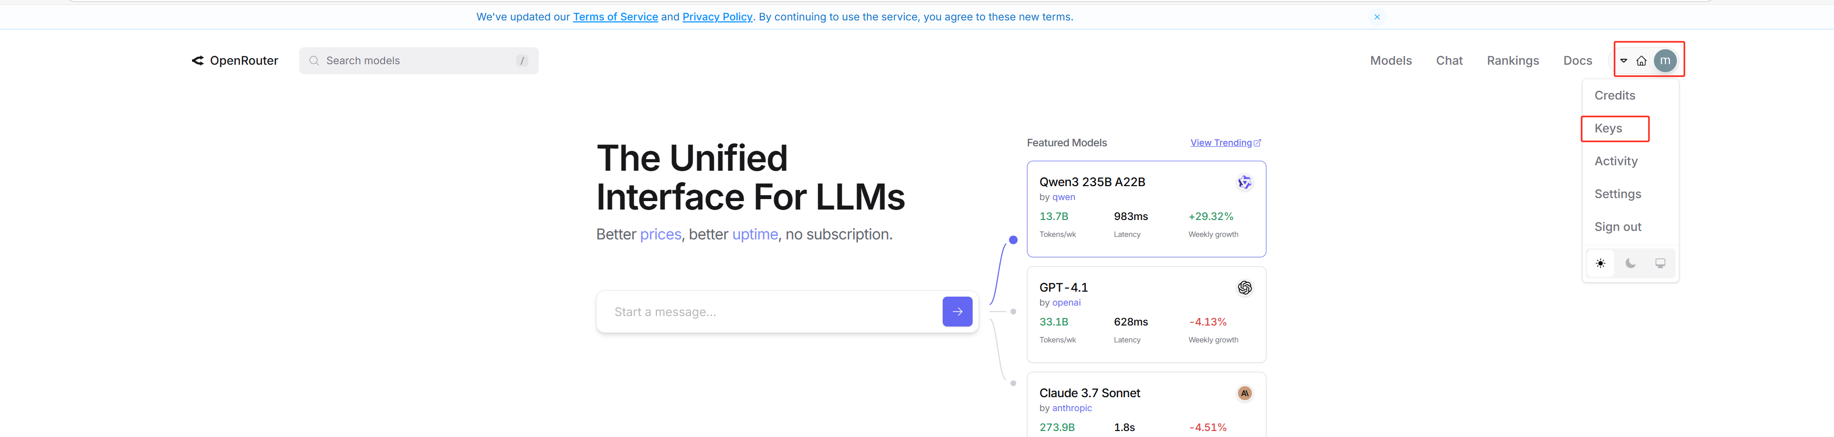This screenshot has width=1834, height=437.
Task: Enable dark theme with moon icon
Action: pos(1630,264)
